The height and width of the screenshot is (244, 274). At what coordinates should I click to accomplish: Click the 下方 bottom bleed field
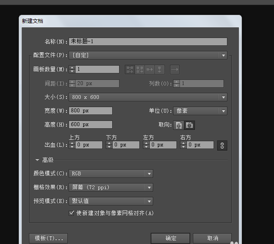(x=126, y=145)
